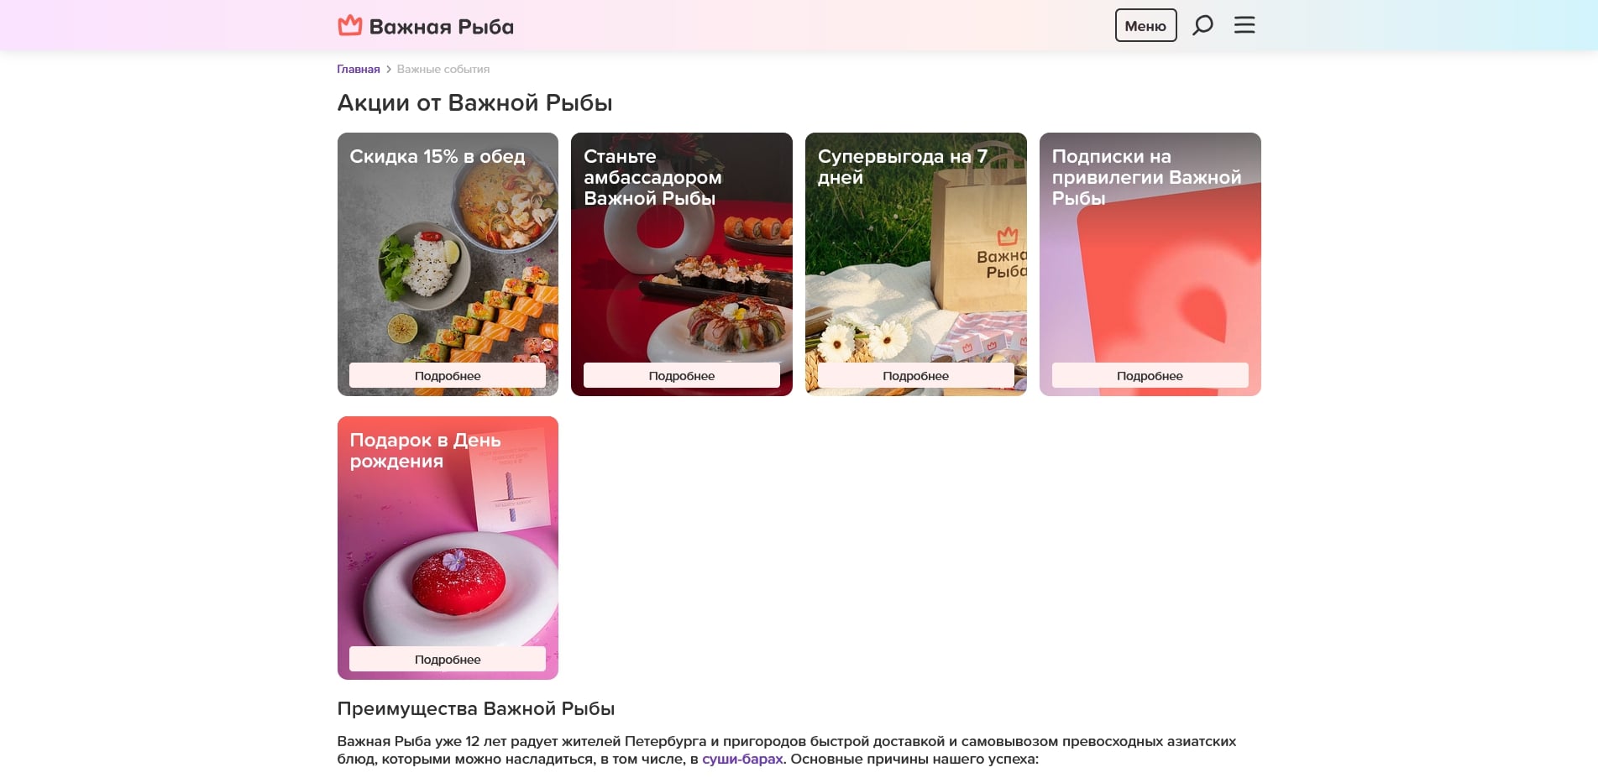The height and width of the screenshot is (778, 1598).
Task: Follow the суши-барах link in the text
Action: coord(742,759)
